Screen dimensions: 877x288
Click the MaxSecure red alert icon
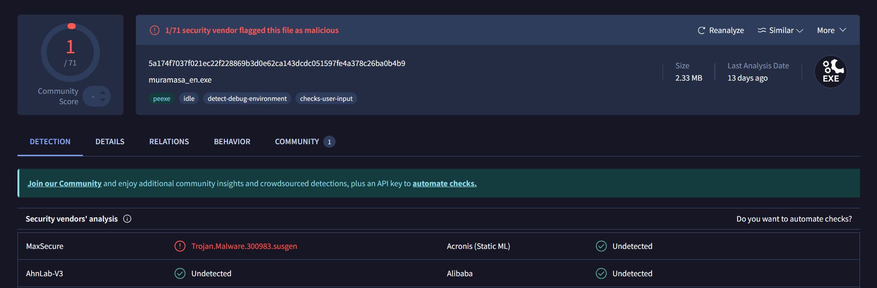180,246
